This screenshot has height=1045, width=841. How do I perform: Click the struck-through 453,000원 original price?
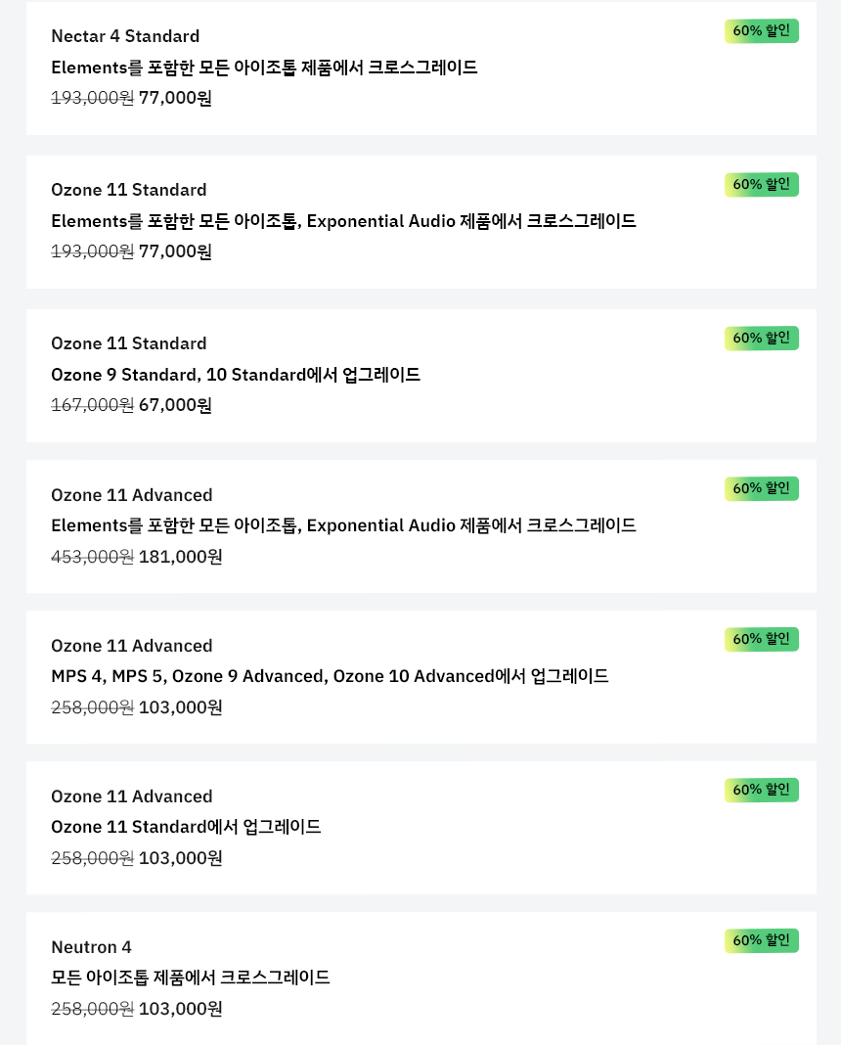coord(93,557)
